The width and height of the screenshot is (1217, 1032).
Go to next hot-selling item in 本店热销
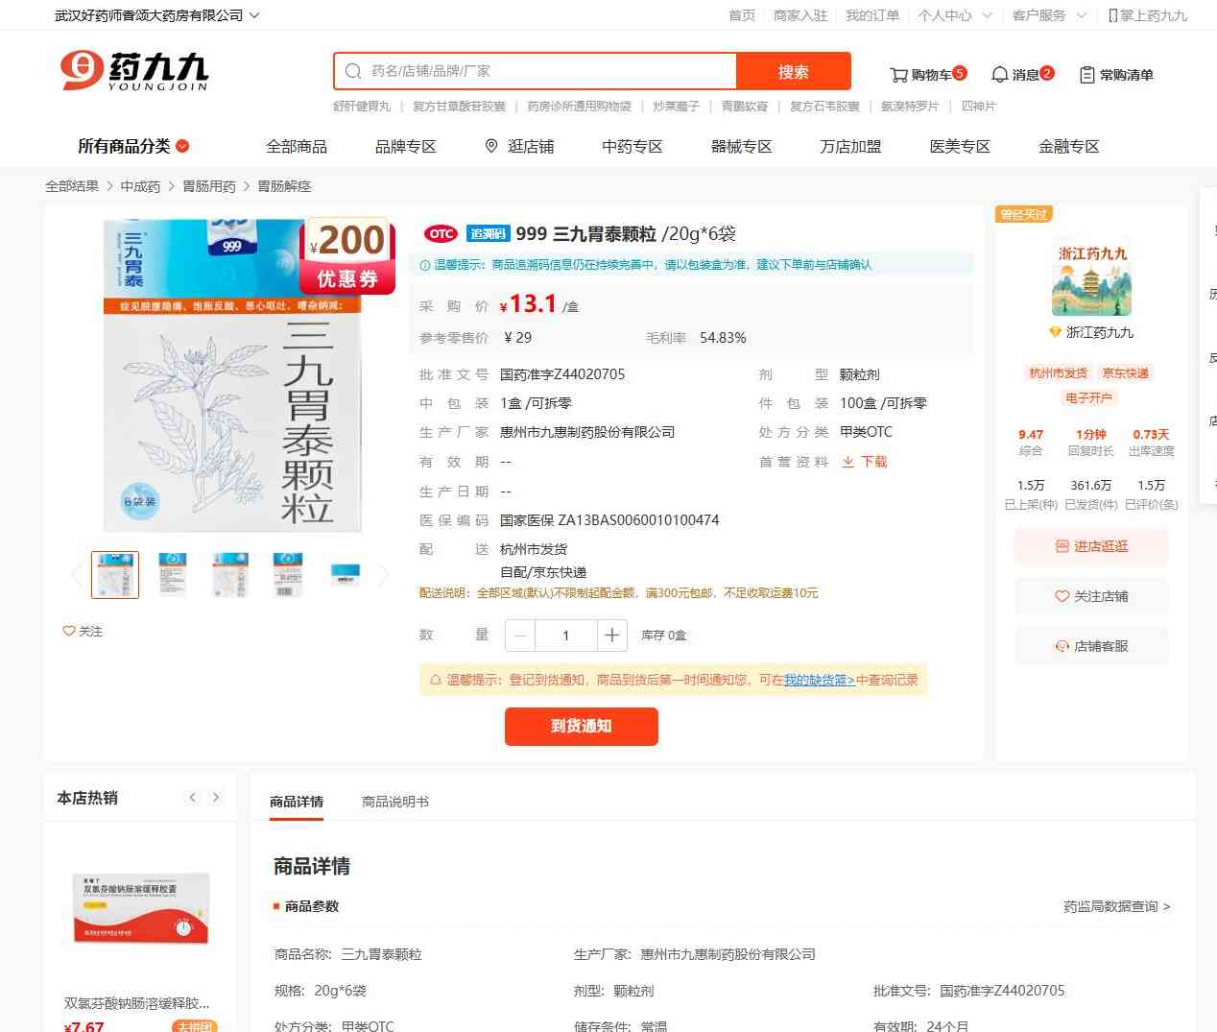(216, 797)
